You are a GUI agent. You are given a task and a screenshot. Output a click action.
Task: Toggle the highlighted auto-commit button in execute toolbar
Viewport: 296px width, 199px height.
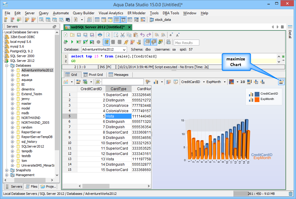coord(107,42)
